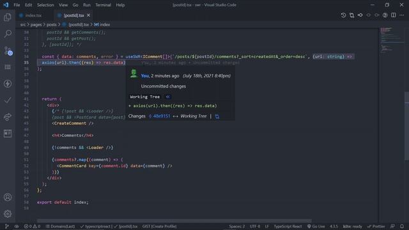
Task: Click line number 41 in gutter
Action: [26, 99]
